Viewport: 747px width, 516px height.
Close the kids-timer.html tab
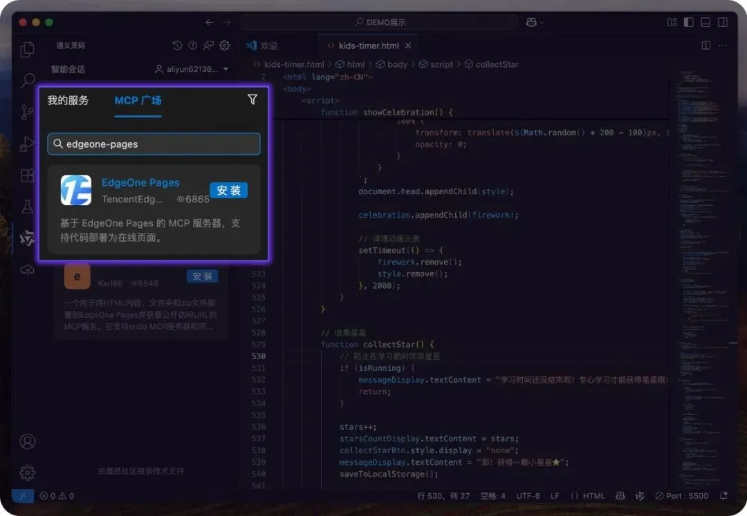[408, 46]
